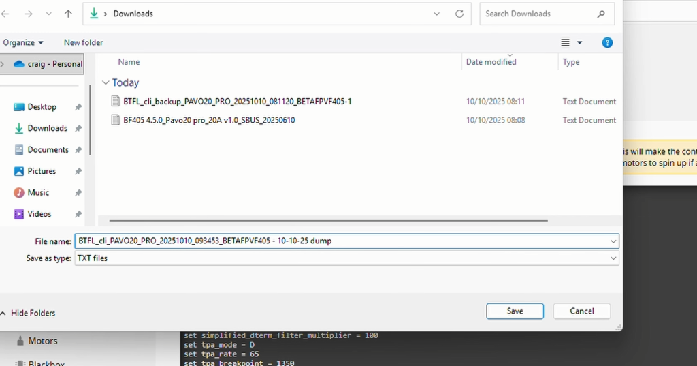Click New folder in the toolbar
Viewport: 697px width, 366px height.
pos(83,42)
